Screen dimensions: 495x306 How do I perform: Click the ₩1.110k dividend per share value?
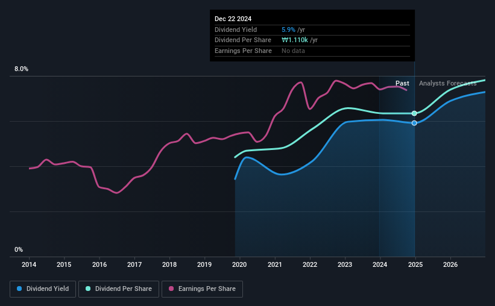pyautogui.click(x=295, y=40)
